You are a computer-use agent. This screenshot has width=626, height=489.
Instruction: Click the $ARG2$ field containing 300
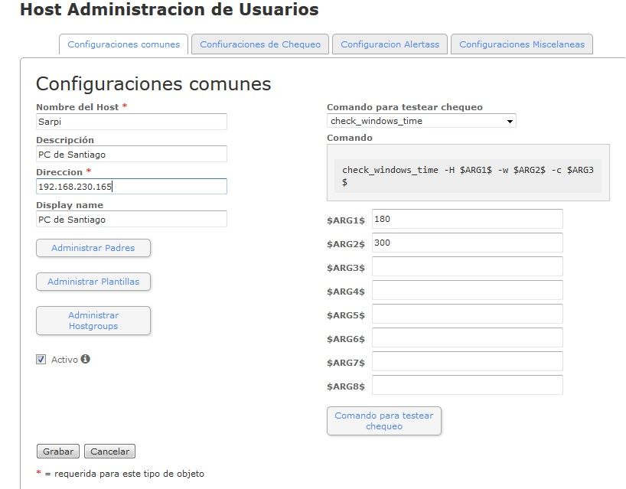point(467,243)
